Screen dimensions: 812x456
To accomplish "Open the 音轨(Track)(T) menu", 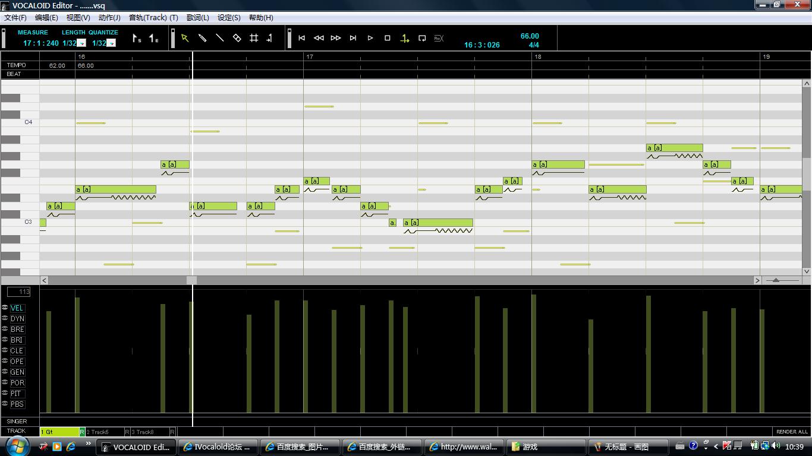I will [x=153, y=18].
